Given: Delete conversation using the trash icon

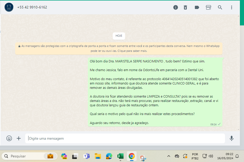Looking at the screenshot, I should pos(185,7).
